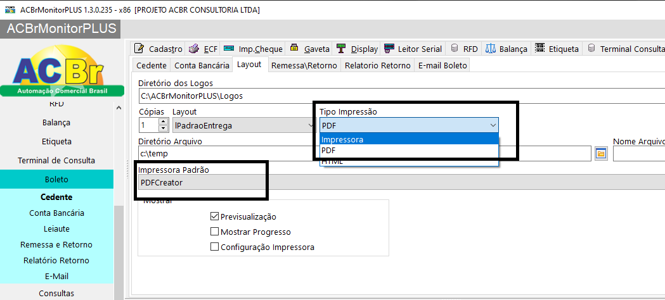Switch to the E-mail Boleto sub-tab

(442, 66)
